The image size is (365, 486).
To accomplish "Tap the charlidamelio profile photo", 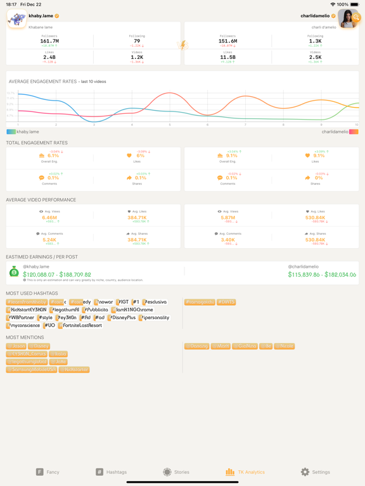I will coord(348,18).
